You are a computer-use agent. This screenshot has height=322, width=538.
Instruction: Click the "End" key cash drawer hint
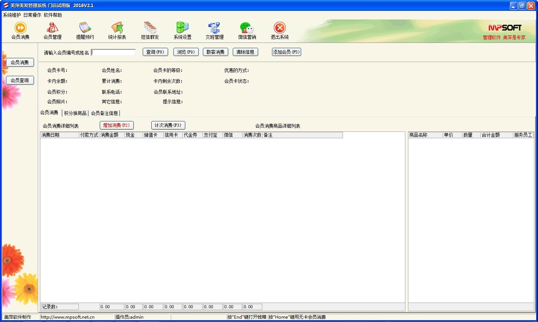point(247,317)
